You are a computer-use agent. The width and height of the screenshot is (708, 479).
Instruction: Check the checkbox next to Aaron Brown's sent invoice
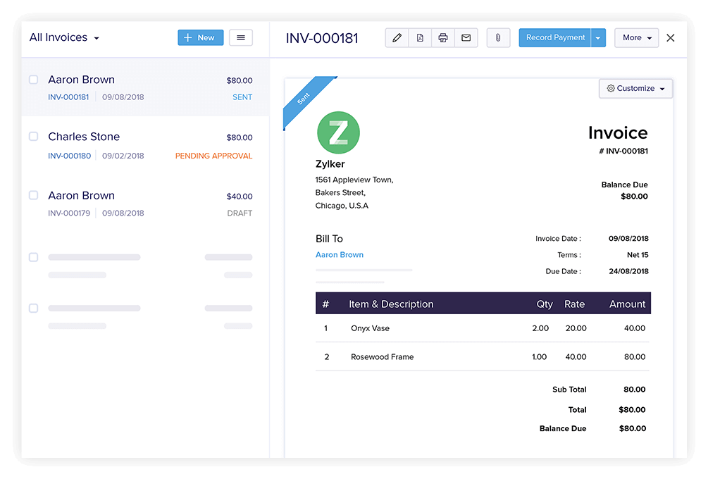click(x=32, y=79)
